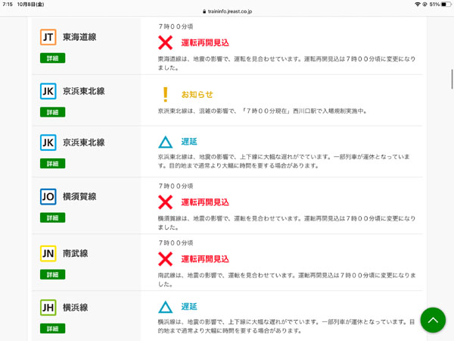Screen dimensions: 454x341
Task: Tap the battery indicator in status bar
Action: pyautogui.click(x=446, y=5)
